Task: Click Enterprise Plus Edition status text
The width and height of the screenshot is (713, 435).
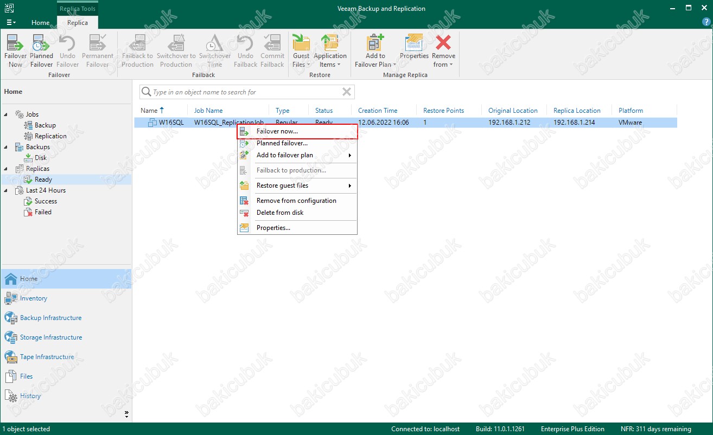Action: click(x=572, y=429)
